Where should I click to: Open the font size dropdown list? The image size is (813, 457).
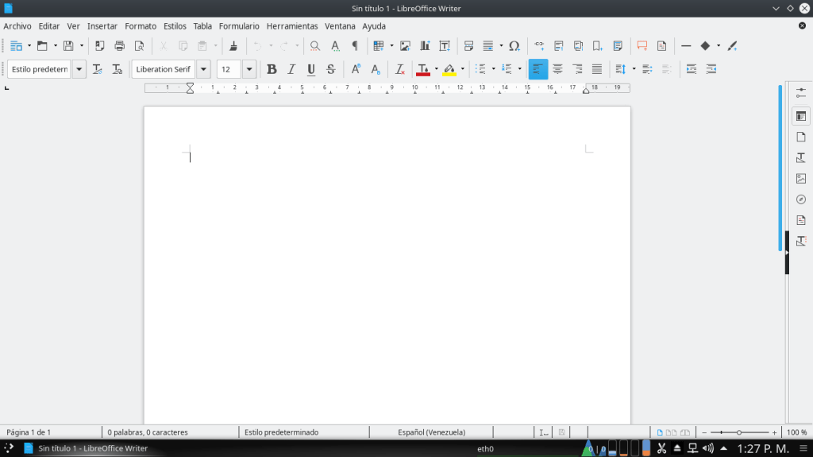pos(249,69)
